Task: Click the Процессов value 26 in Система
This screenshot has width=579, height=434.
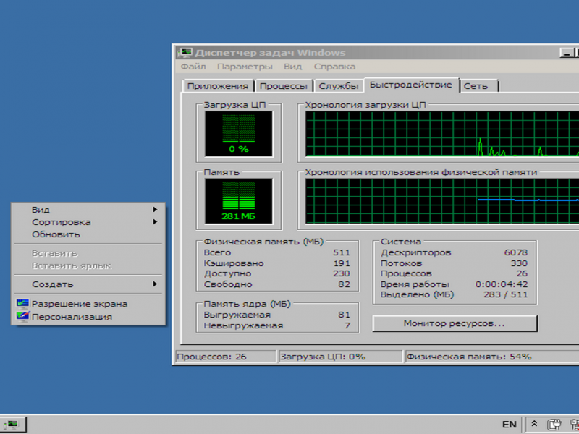Action: (x=522, y=274)
